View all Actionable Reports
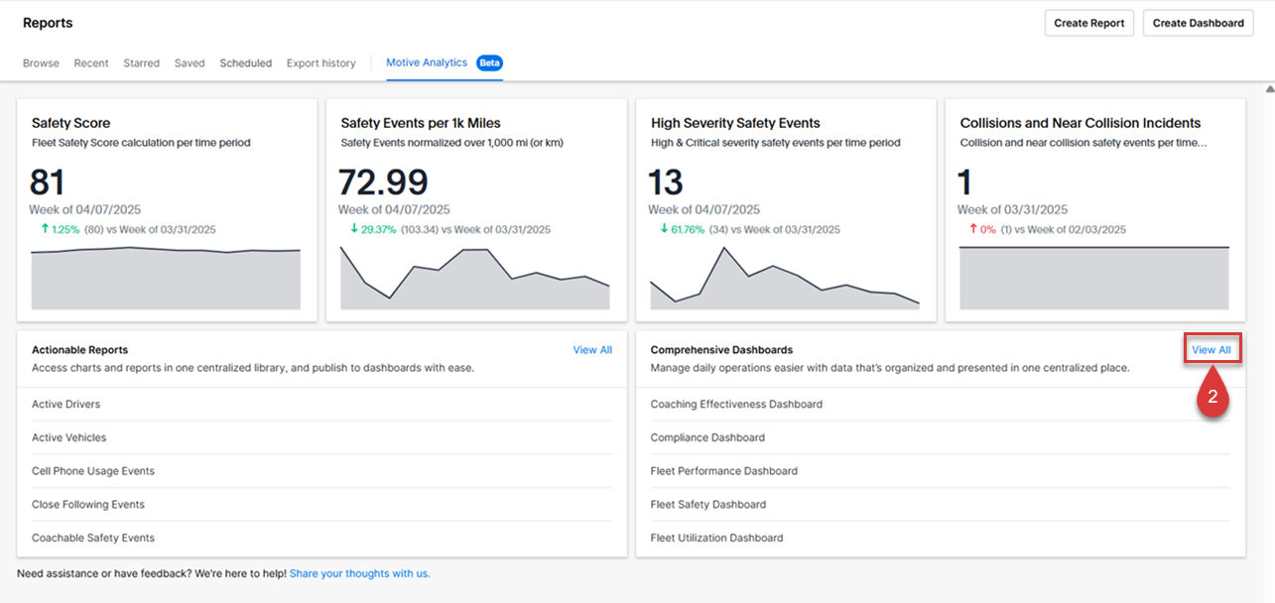The height and width of the screenshot is (603, 1275). click(x=592, y=350)
